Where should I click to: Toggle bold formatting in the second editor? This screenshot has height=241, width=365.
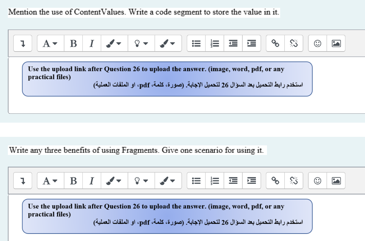point(73,181)
